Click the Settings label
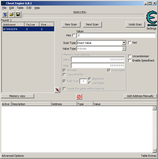158x159 pixels. pos(151,28)
